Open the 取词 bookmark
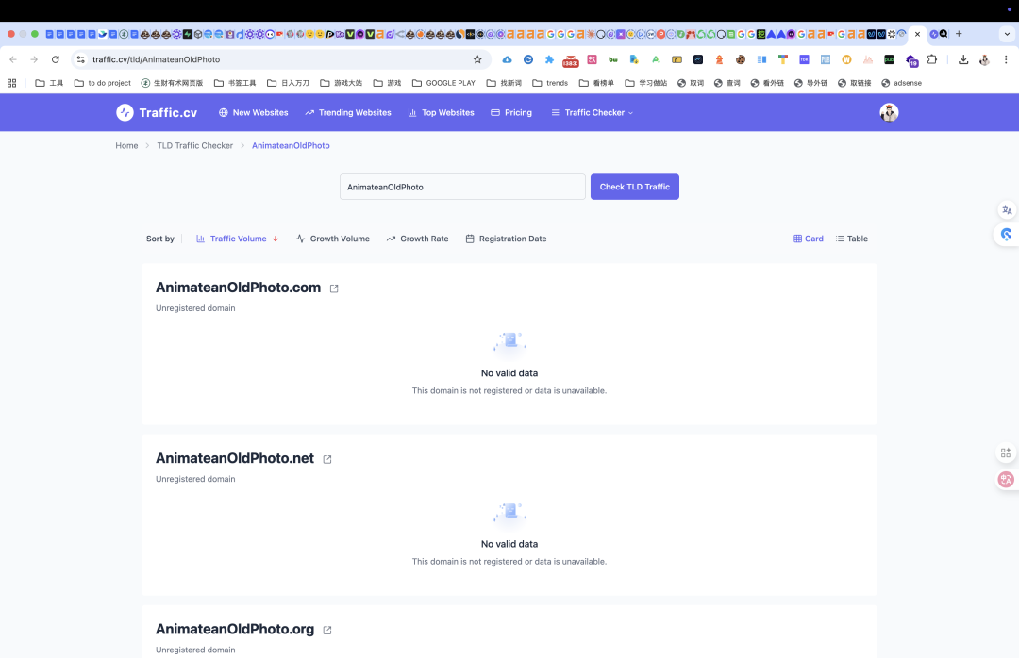 (x=691, y=83)
